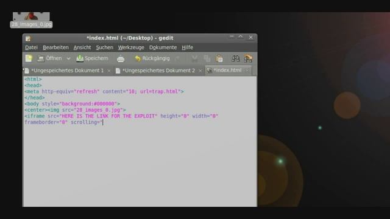This screenshot has width=390, height=219.
Task: Click the img src 28_images_0.jpg line
Action: coord(75,110)
